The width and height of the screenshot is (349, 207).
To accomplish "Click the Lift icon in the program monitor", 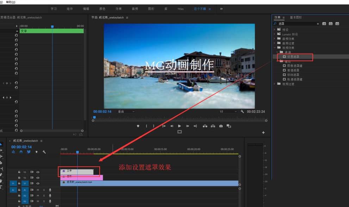I will point(204,126).
